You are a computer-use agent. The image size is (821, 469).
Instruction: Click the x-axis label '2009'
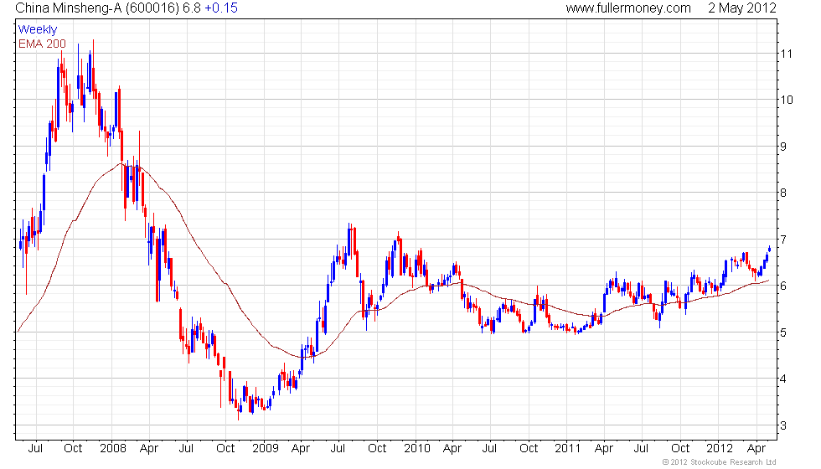coord(266,448)
